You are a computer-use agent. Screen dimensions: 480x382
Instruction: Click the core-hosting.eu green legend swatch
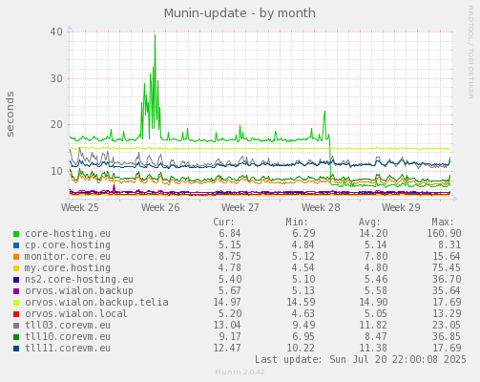coord(16,234)
